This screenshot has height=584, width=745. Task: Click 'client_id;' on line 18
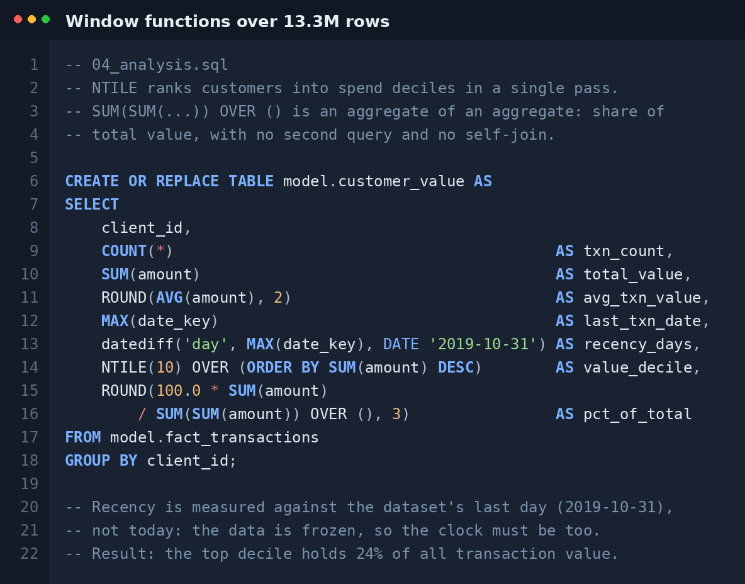[192, 461]
